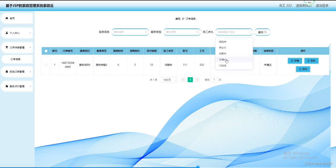Select the edit pencil icon on 修改 button

pyautogui.click(x=300, y=69)
